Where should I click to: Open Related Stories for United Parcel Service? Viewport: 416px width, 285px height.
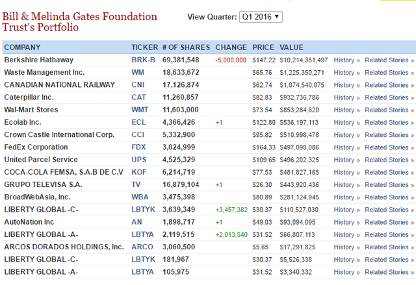click(389, 160)
